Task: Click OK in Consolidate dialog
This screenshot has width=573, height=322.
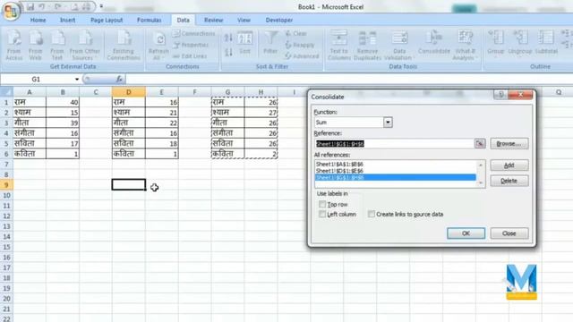Action: pos(466,233)
